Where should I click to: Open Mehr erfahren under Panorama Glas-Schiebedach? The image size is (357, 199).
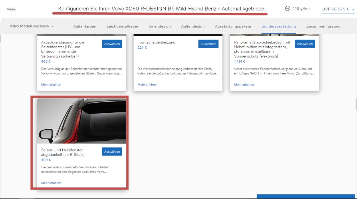tap(244, 85)
